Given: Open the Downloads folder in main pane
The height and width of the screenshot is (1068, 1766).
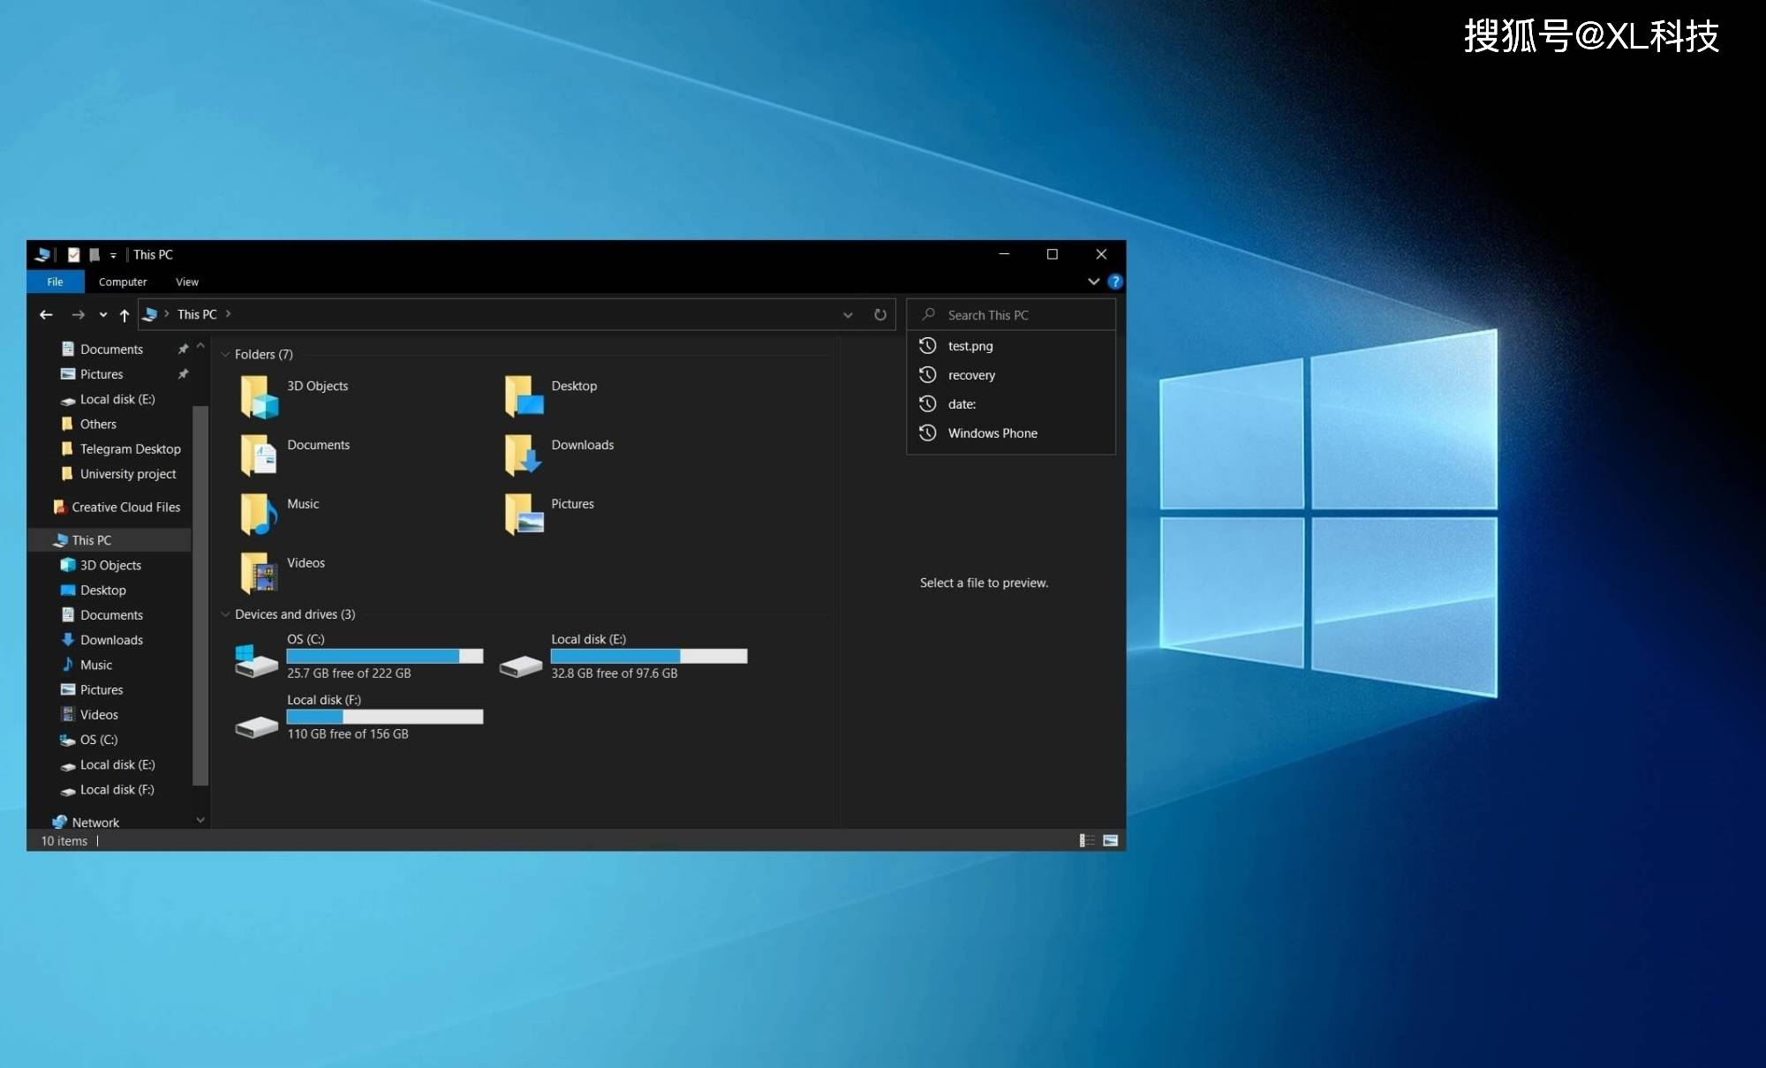Looking at the screenshot, I should 524,455.
